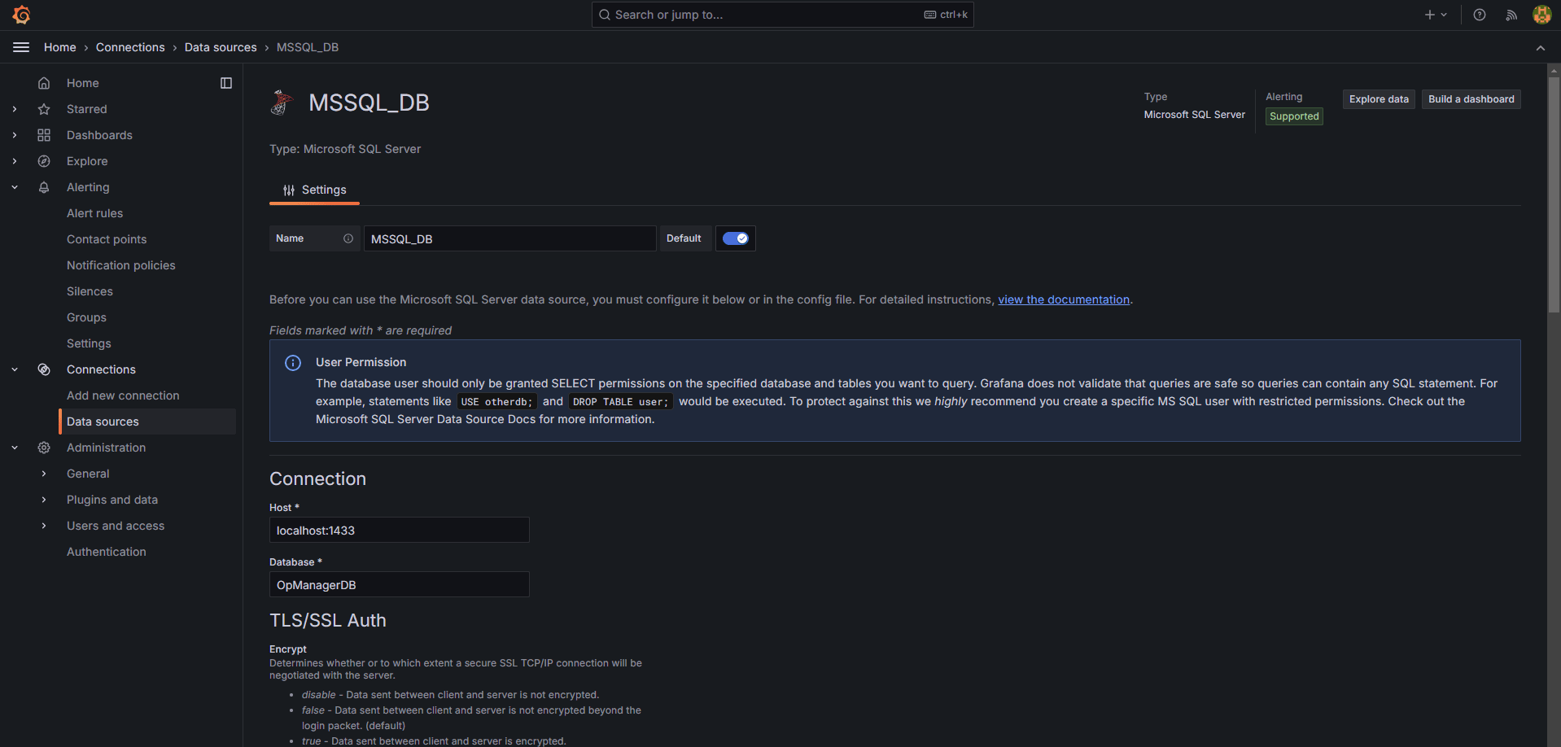Expand the General submenu
Screen dimensions: 1561x747
[x=44, y=474]
